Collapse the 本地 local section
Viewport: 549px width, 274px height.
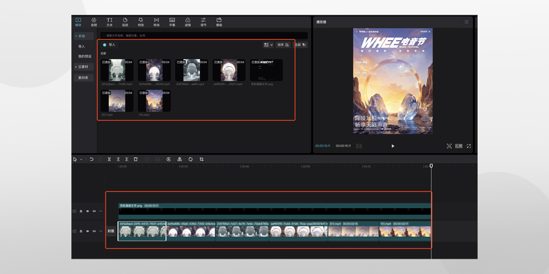(x=83, y=36)
